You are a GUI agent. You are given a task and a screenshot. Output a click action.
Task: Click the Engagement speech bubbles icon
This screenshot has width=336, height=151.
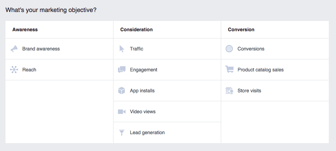(121, 70)
